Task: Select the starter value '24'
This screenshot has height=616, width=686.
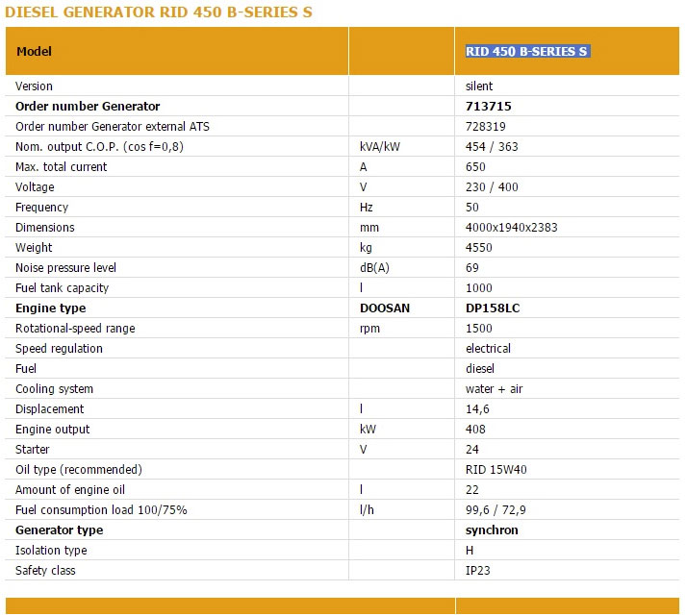Action: (472, 449)
